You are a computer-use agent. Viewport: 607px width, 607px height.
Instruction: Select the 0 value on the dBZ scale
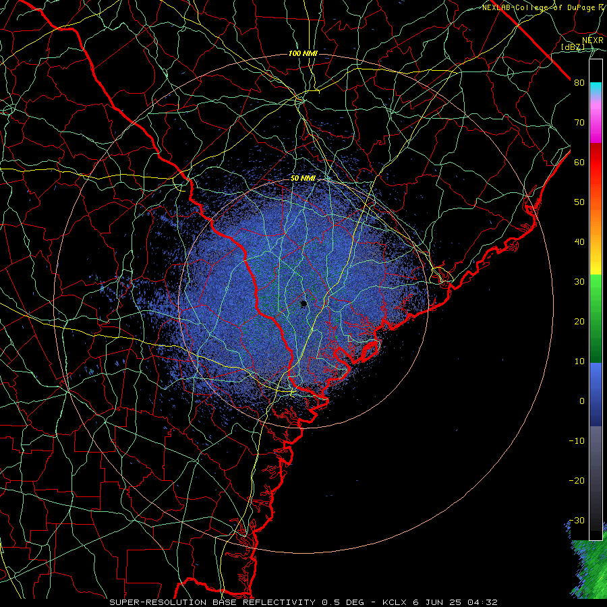click(x=582, y=401)
